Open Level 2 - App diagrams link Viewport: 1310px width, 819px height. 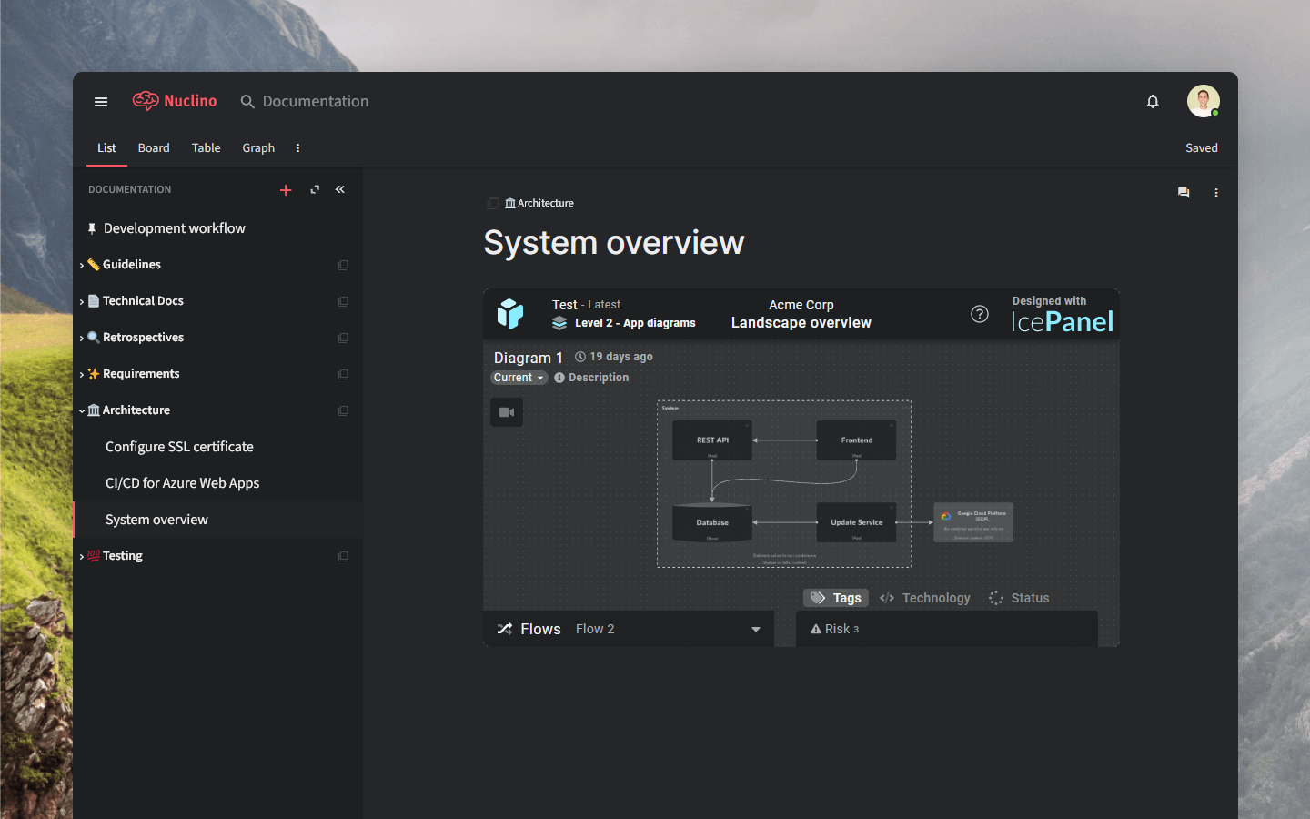pos(635,323)
